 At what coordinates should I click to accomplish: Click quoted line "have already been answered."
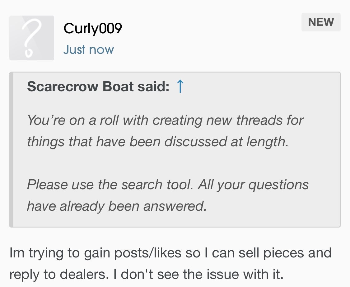click(x=117, y=206)
